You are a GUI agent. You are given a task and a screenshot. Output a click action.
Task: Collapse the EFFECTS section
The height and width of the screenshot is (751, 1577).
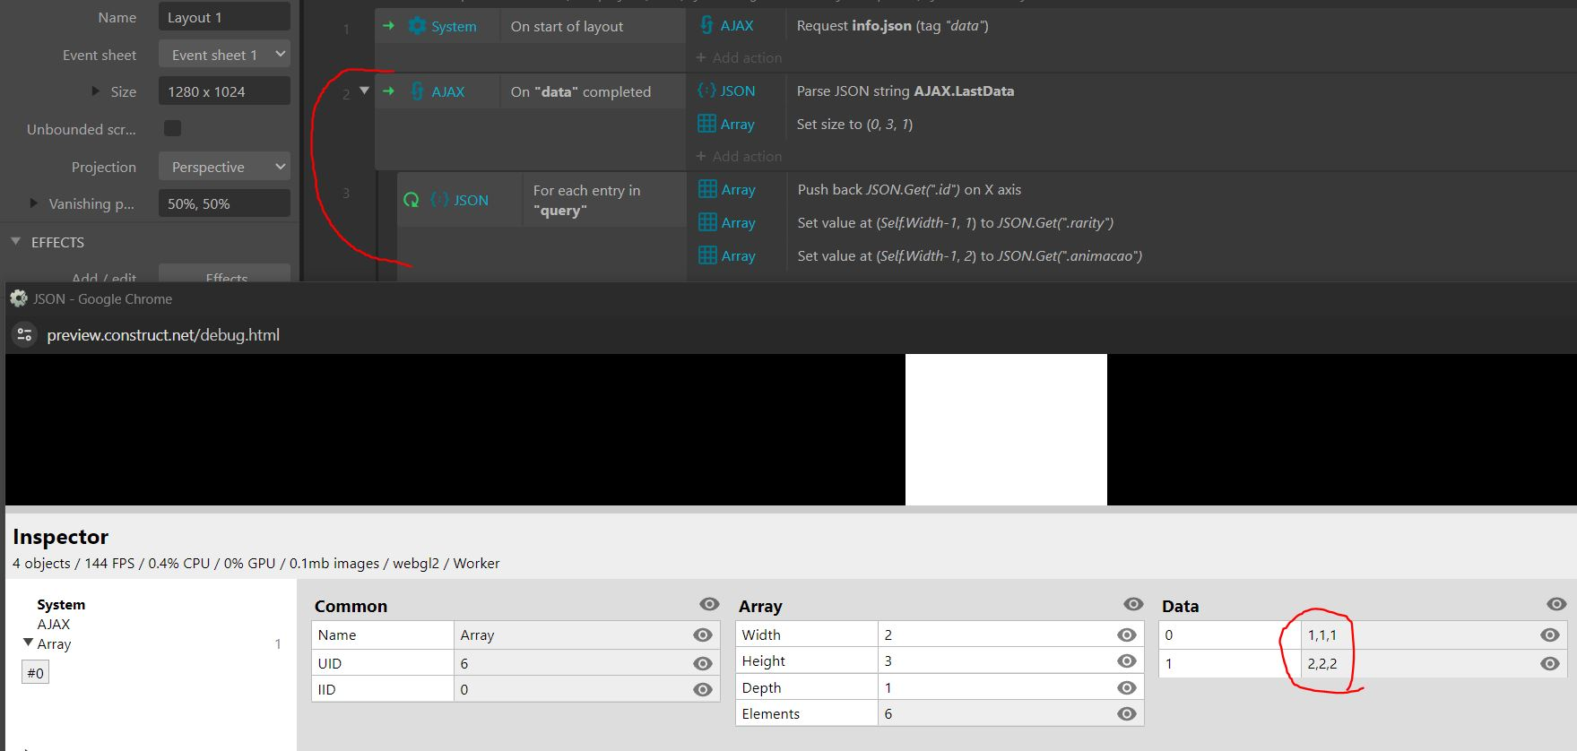tap(15, 242)
